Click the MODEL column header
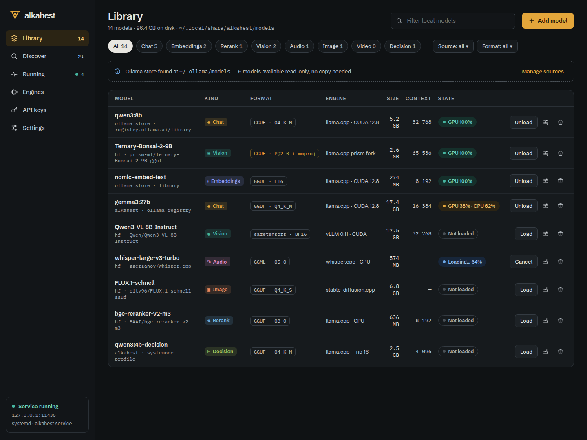The width and height of the screenshot is (587, 440). click(124, 99)
